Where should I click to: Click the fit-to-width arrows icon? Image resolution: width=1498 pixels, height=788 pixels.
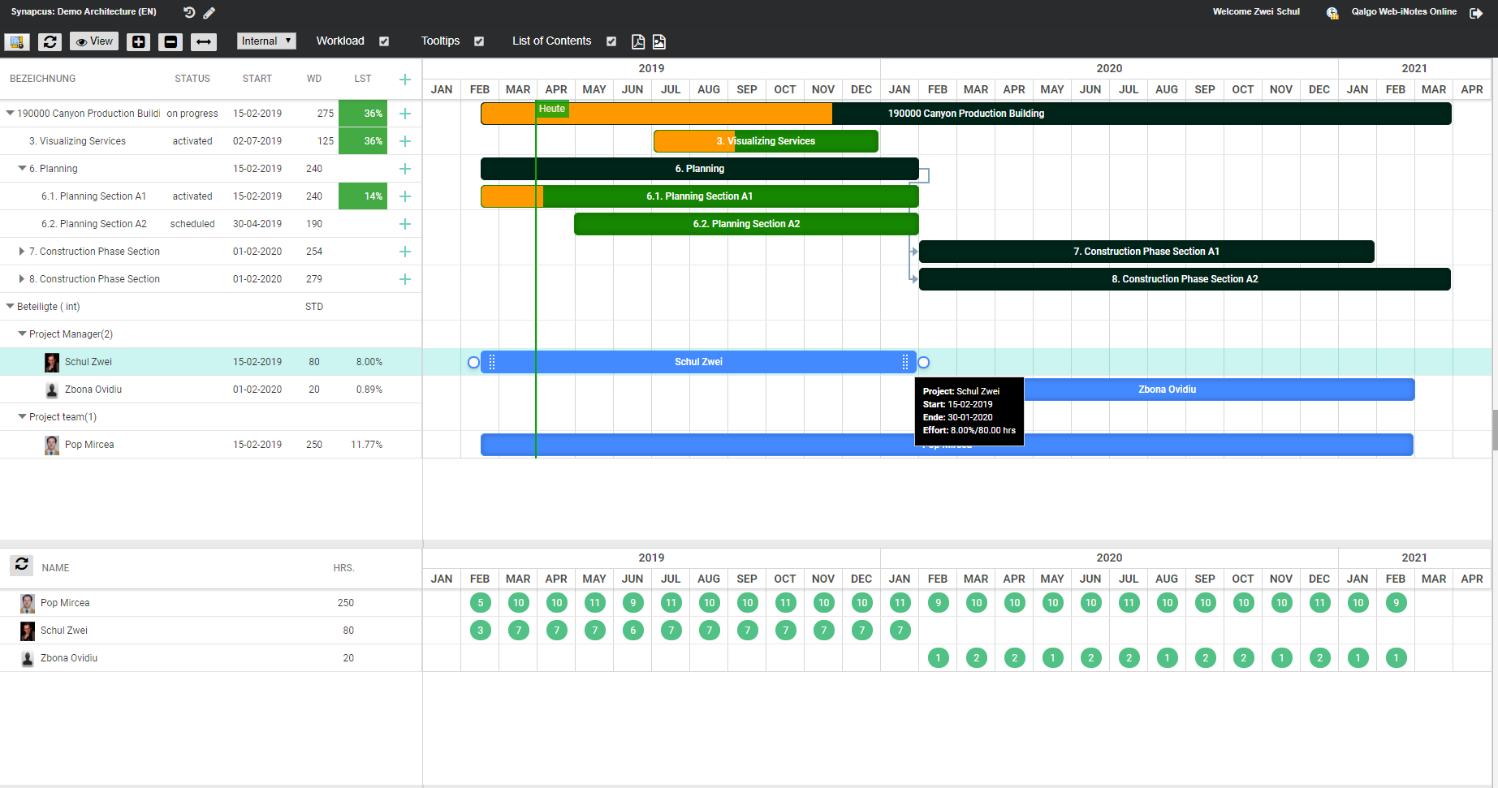tap(203, 41)
